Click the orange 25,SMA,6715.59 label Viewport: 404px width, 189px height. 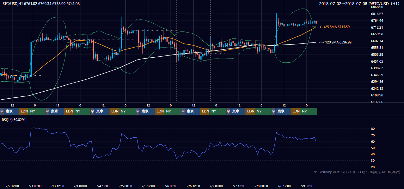(x=334, y=27)
